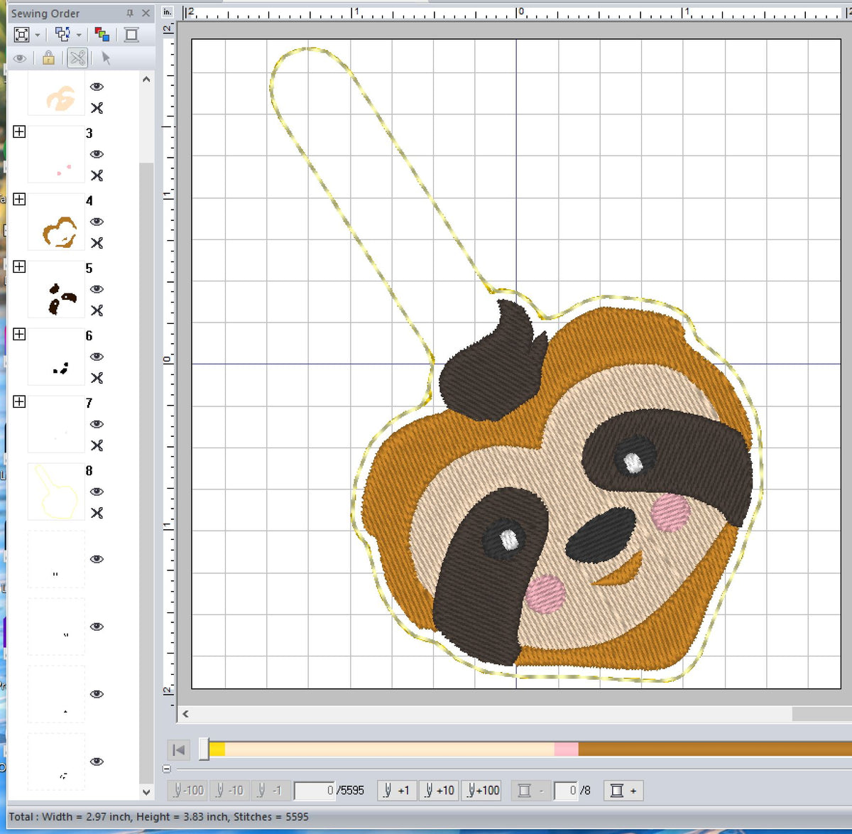Open dropdown next to zoom fit icon
This screenshot has width=852, height=834.
tap(37, 34)
